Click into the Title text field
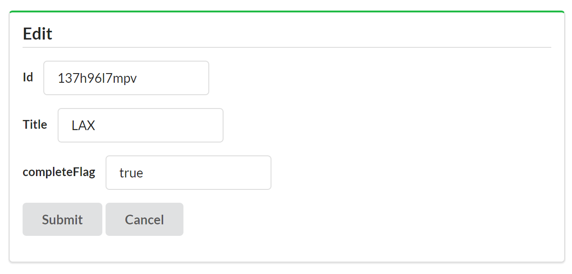This screenshot has width=572, height=274. pyautogui.click(x=140, y=126)
